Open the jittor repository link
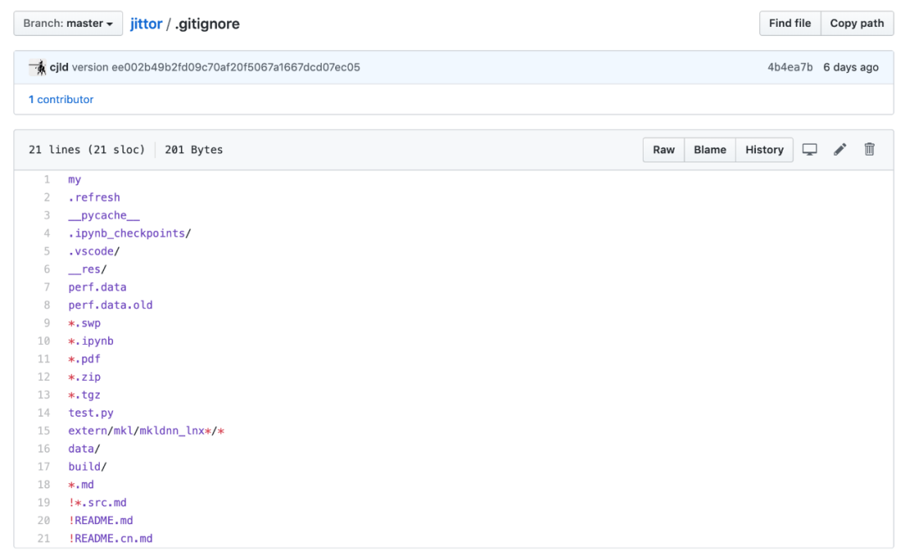The width and height of the screenshot is (905, 560). (146, 23)
